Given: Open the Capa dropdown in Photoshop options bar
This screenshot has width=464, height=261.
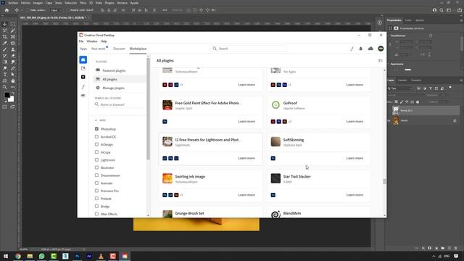Looking at the screenshot, I should (x=57, y=10).
